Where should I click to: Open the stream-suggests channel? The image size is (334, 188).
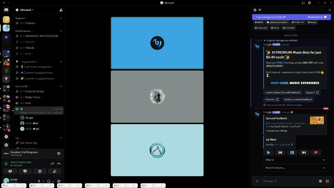coord(39,67)
